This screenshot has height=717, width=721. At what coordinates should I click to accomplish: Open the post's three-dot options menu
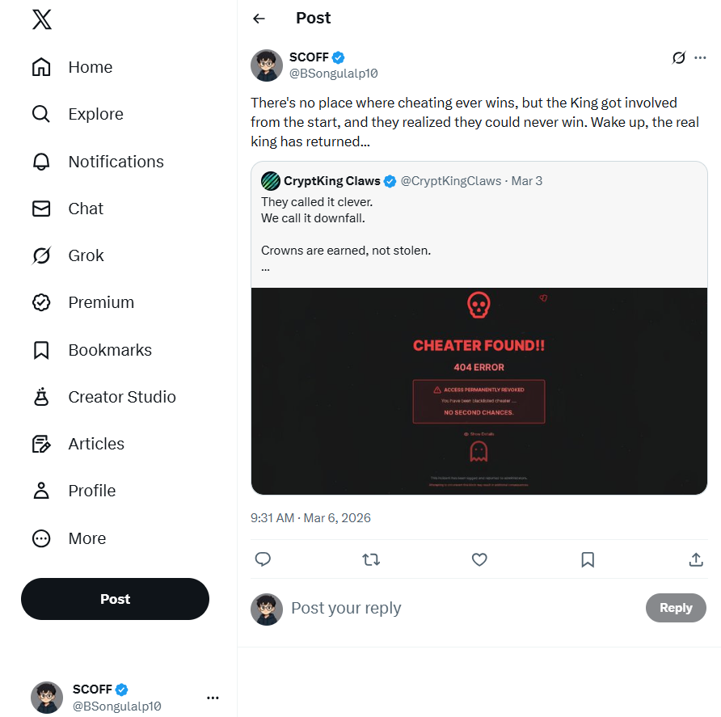tap(700, 57)
